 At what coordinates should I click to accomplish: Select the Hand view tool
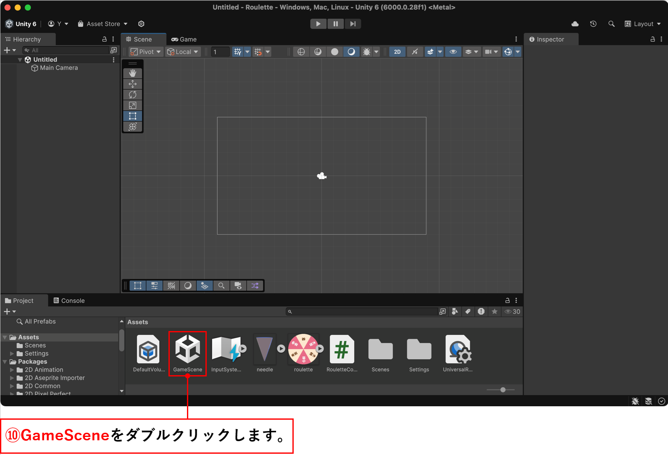coord(133,73)
